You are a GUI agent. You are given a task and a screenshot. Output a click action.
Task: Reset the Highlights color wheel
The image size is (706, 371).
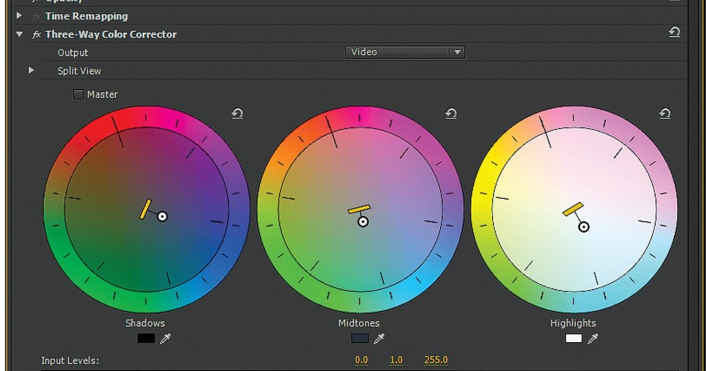tap(664, 113)
